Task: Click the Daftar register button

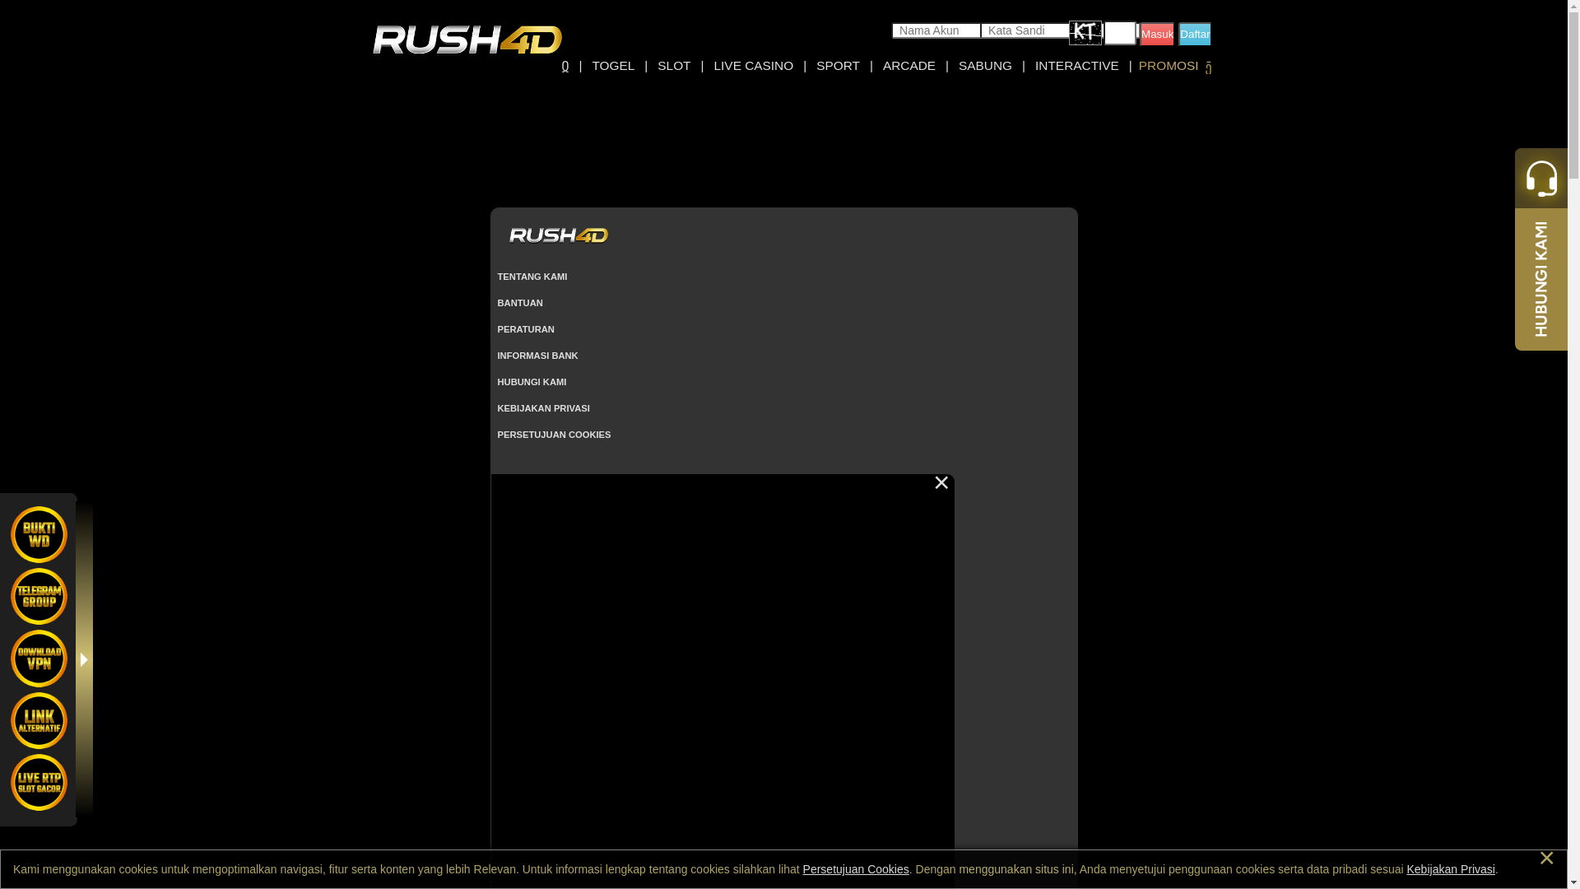Action: point(1195,34)
